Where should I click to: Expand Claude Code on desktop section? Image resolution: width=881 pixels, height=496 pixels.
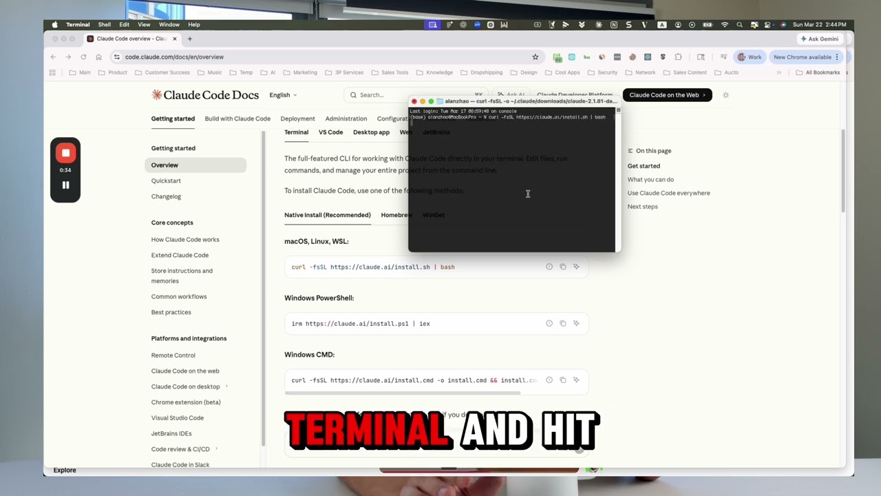tap(226, 386)
